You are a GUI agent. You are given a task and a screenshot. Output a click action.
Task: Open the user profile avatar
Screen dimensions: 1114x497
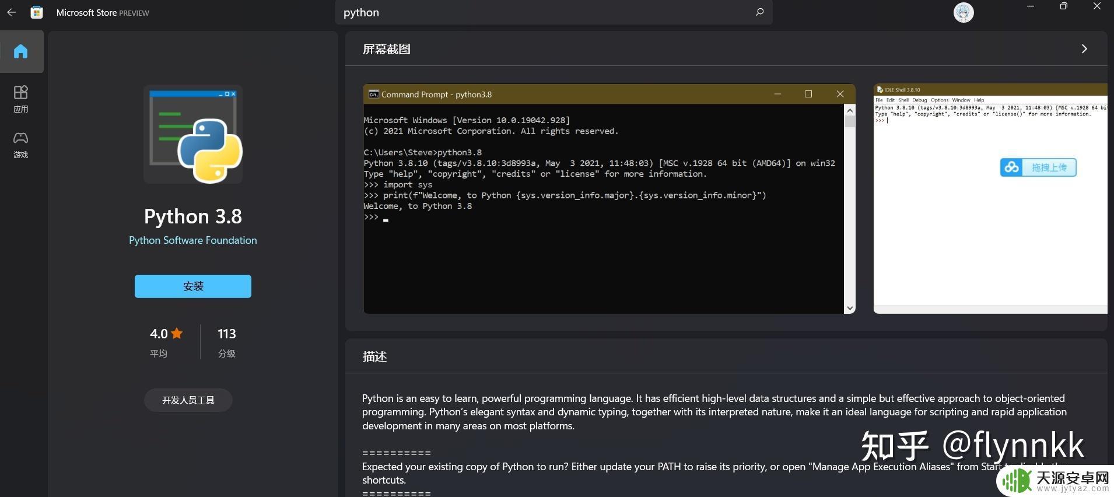pos(964,12)
